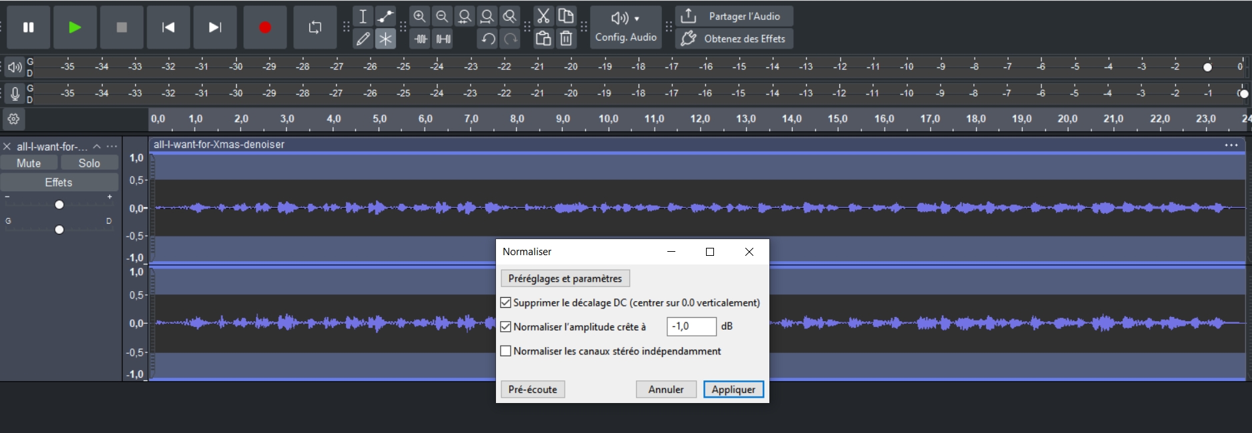Open the clip's three-dots options menu

pyautogui.click(x=1231, y=145)
